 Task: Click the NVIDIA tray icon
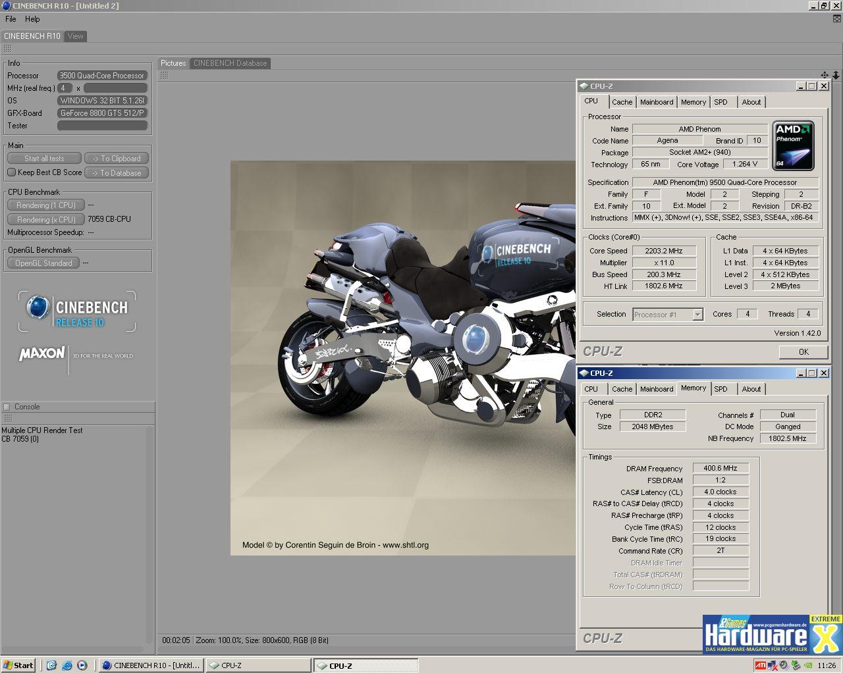[x=807, y=665]
